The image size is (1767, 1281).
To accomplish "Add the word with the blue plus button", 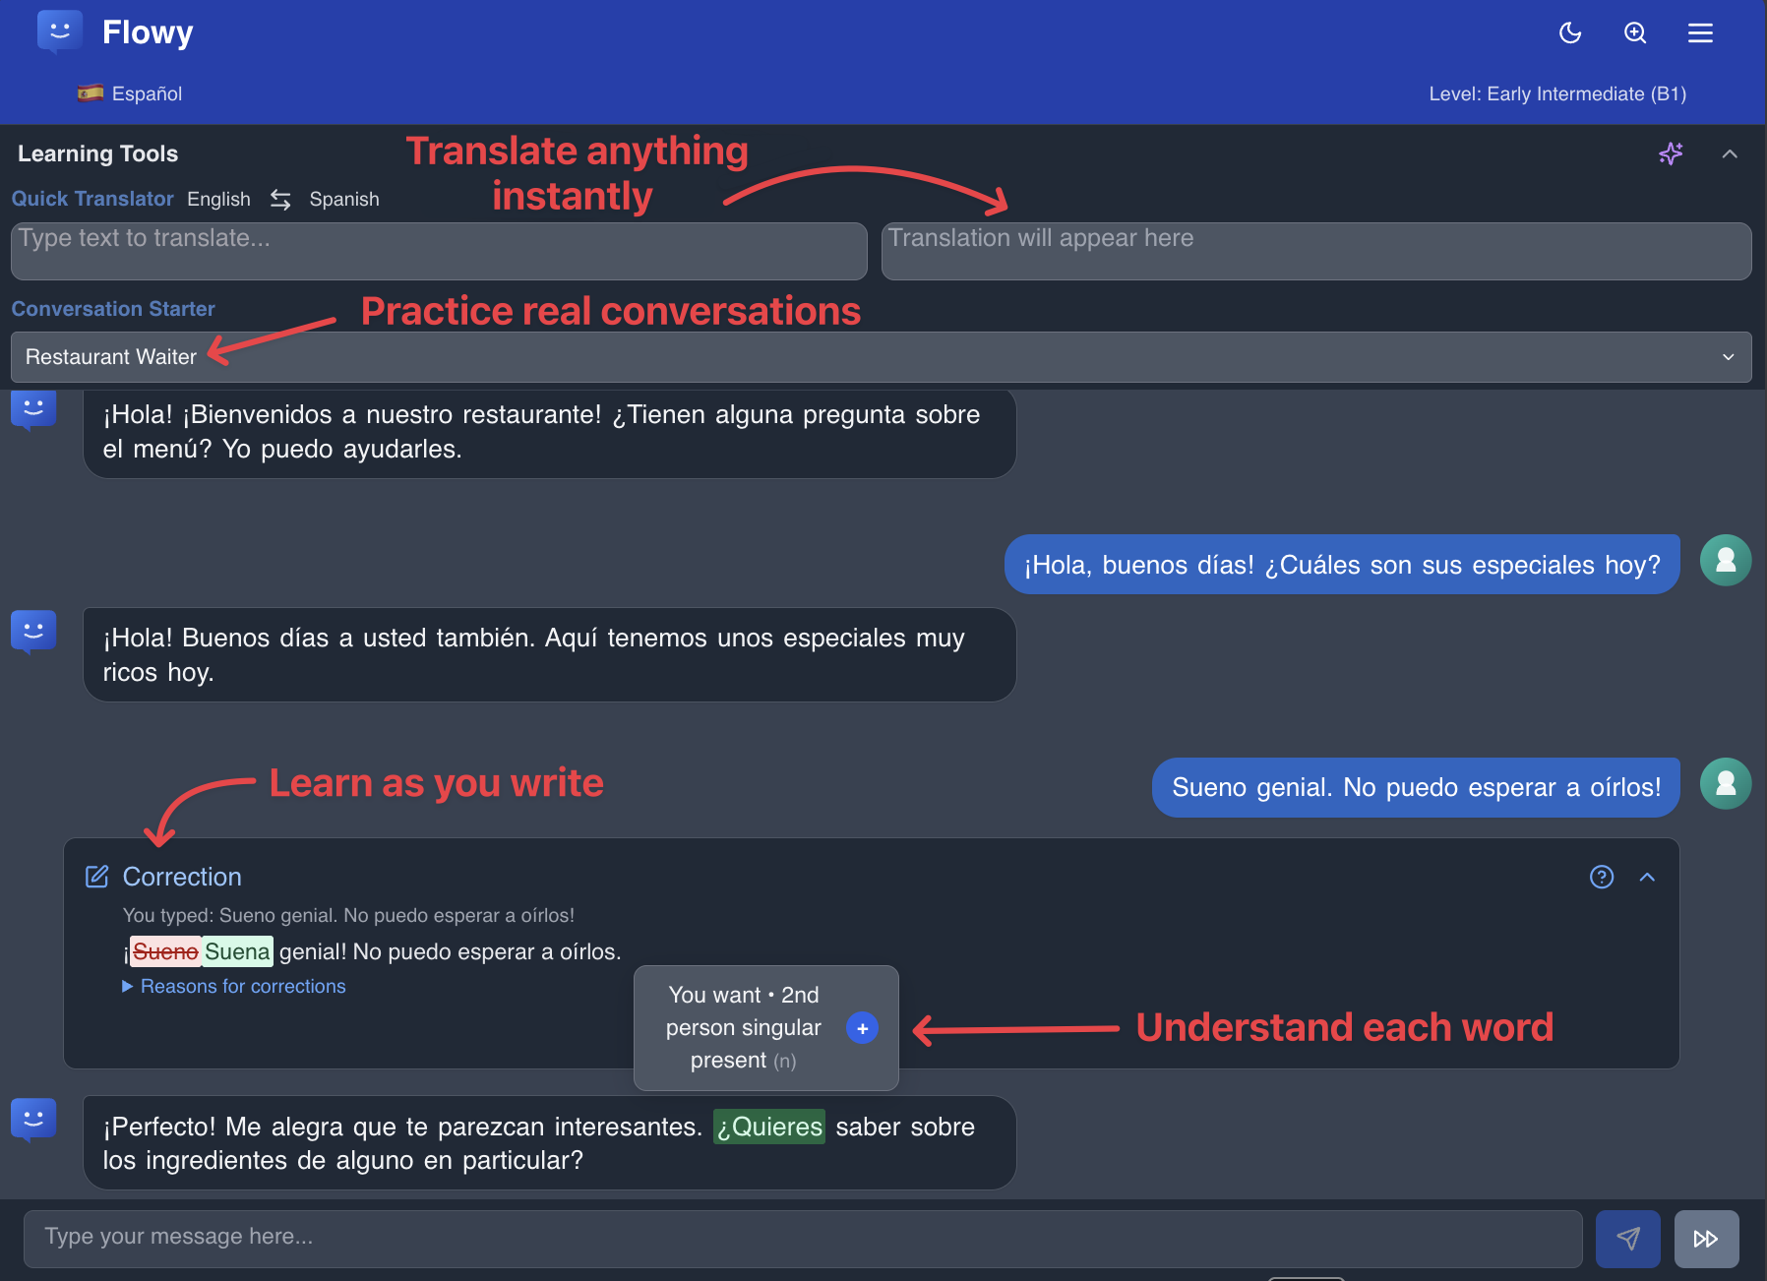I will 862,1028.
